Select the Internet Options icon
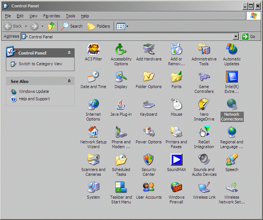This screenshot has height=220, width=263. (93, 104)
